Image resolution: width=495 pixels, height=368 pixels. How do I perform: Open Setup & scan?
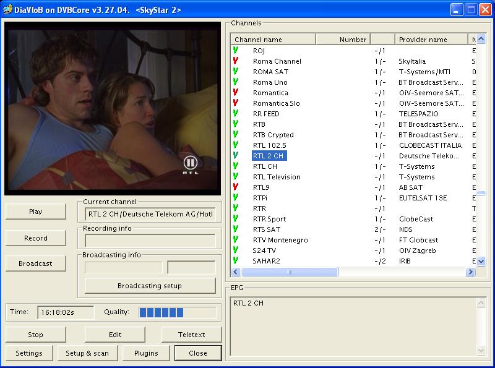point(87,353)
